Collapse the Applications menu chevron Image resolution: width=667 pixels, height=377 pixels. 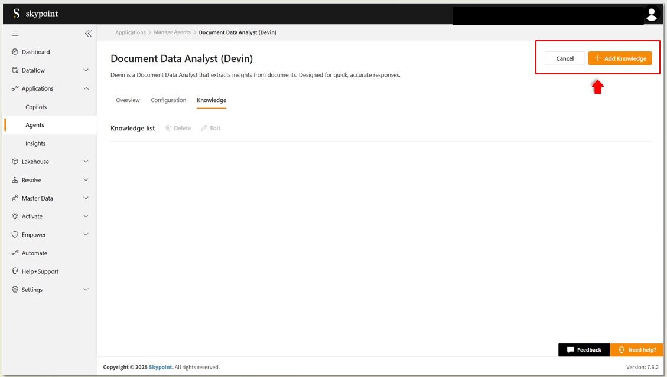pyautogui.click(x=86, y=88)
